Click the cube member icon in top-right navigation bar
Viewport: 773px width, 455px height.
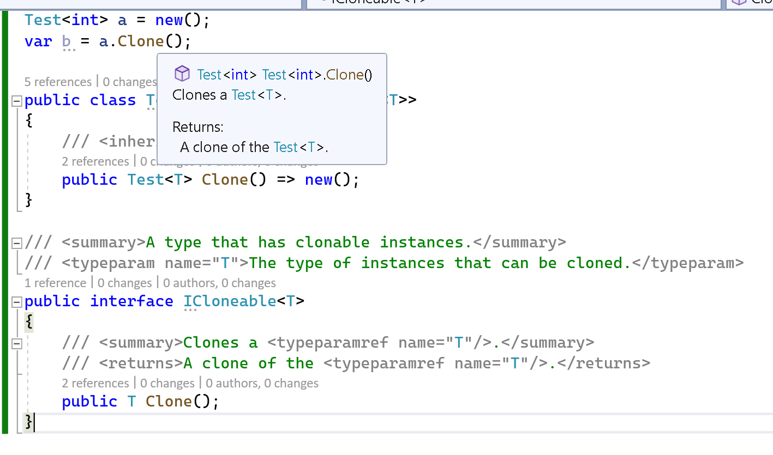click(740, 2)
